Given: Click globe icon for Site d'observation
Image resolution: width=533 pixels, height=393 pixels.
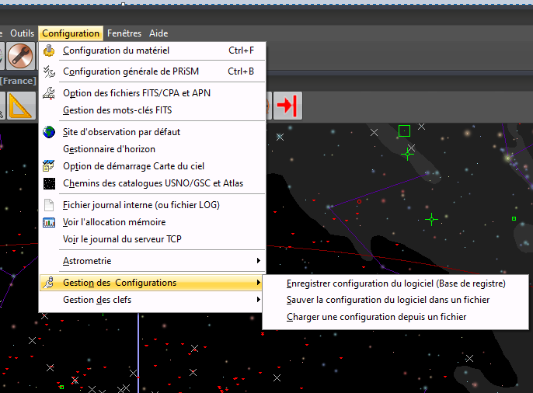Looking at the screenshot, I should pyautogui.click(x=50, y=132).
